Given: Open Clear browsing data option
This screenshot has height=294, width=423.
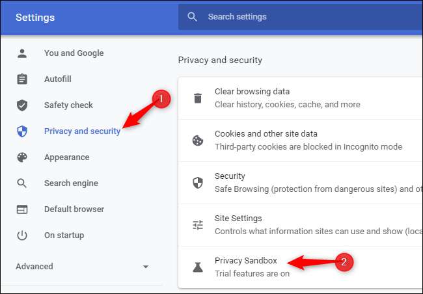Looking at the screenshot, I should tap(287, 98).
